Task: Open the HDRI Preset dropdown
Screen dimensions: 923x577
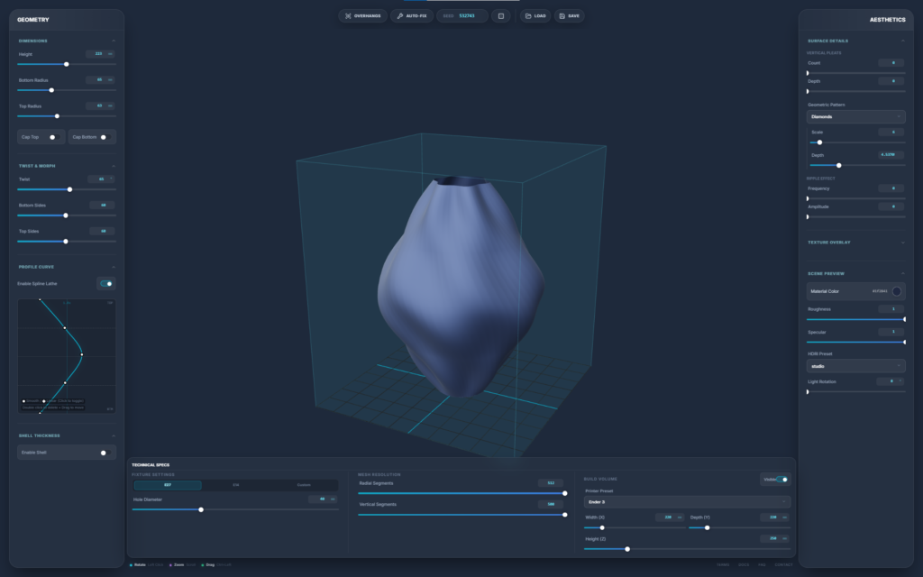Action: point(855,366)
